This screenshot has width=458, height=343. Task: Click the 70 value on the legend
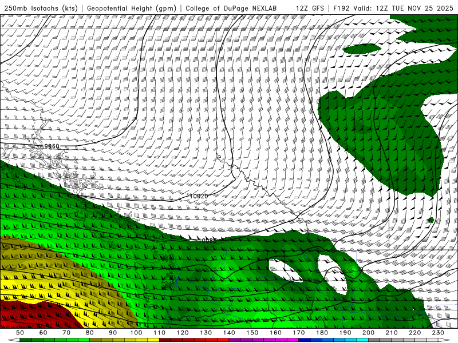(66, 333)
